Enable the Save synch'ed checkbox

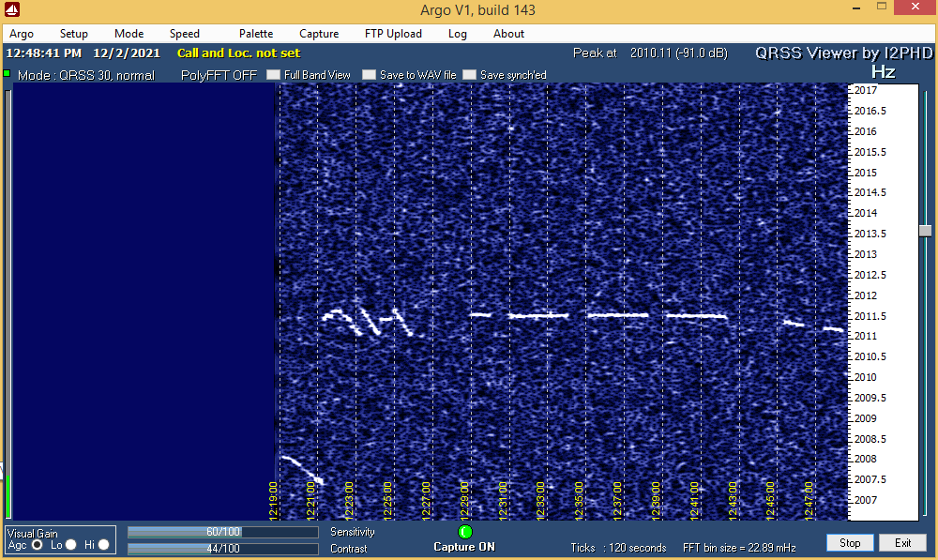[x=470, y=75]
